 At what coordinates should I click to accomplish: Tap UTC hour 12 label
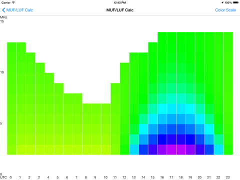[124, 177]
